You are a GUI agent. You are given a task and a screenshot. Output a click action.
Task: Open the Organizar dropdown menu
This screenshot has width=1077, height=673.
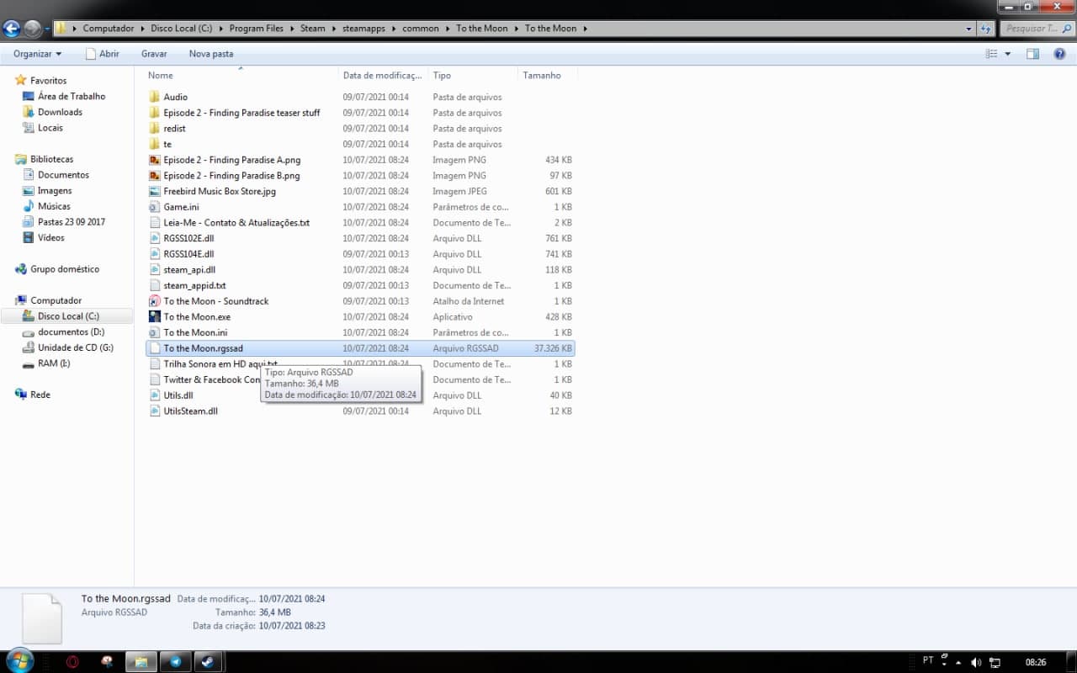[x=38, y=54]
